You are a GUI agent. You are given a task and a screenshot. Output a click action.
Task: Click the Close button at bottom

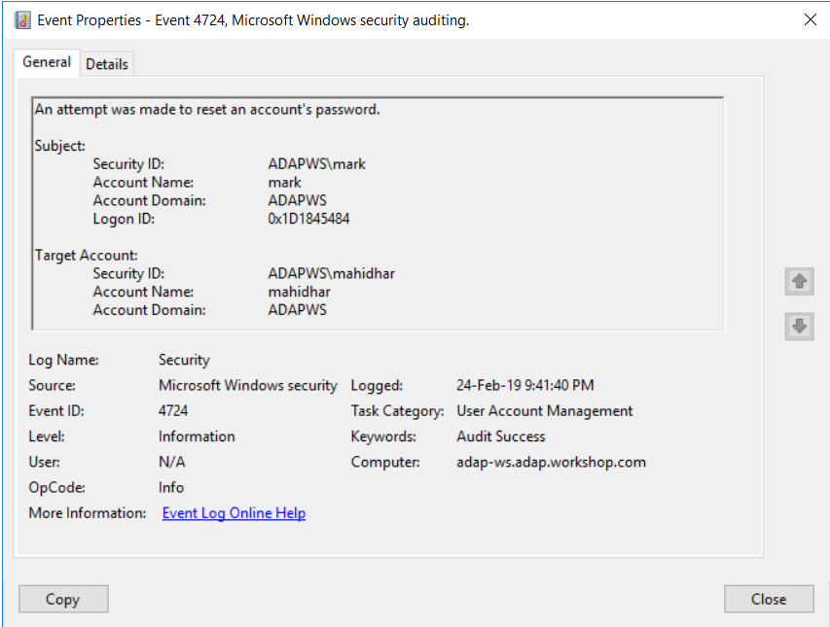[769, 599]
